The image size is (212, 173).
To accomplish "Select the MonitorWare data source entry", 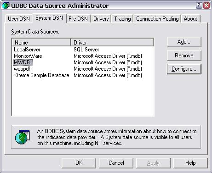I will [x=28, y=56].
